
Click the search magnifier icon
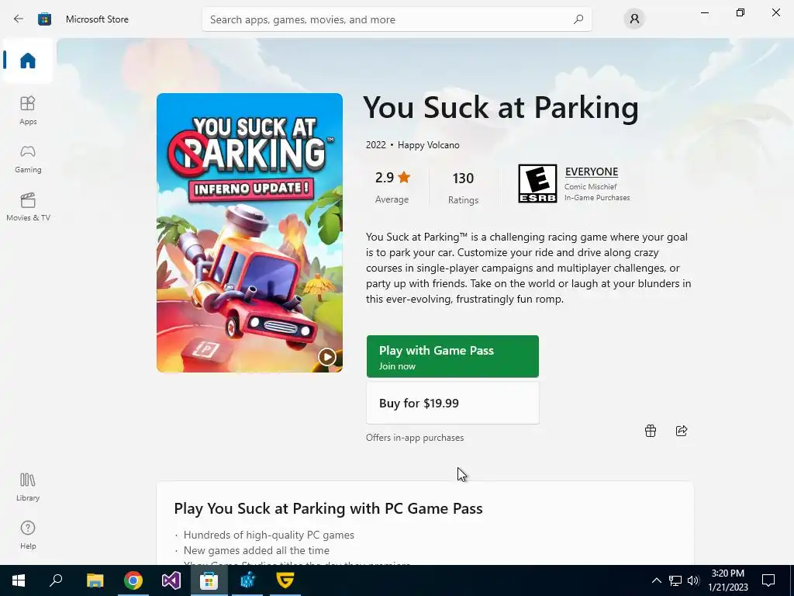[578, 19]
